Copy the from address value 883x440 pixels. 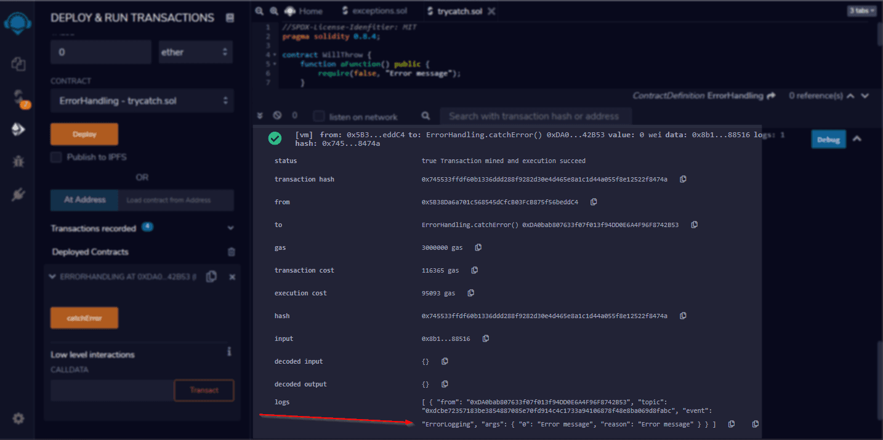click(x=594, y=202)
